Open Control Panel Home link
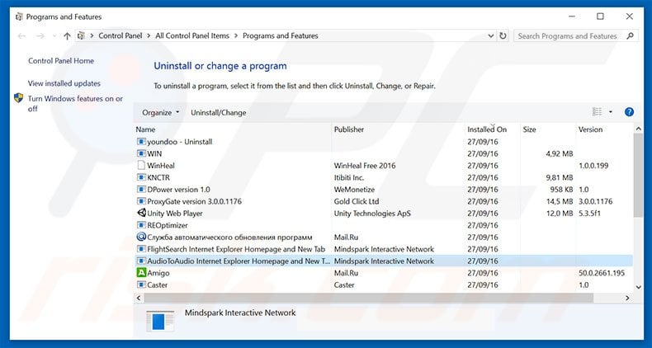This screenshot has width=652, height=348. click(x=61, y=61)
